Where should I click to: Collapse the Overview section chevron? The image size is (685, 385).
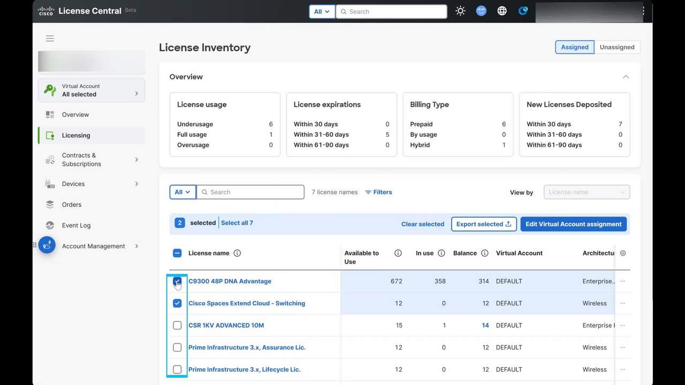[626, 77]
